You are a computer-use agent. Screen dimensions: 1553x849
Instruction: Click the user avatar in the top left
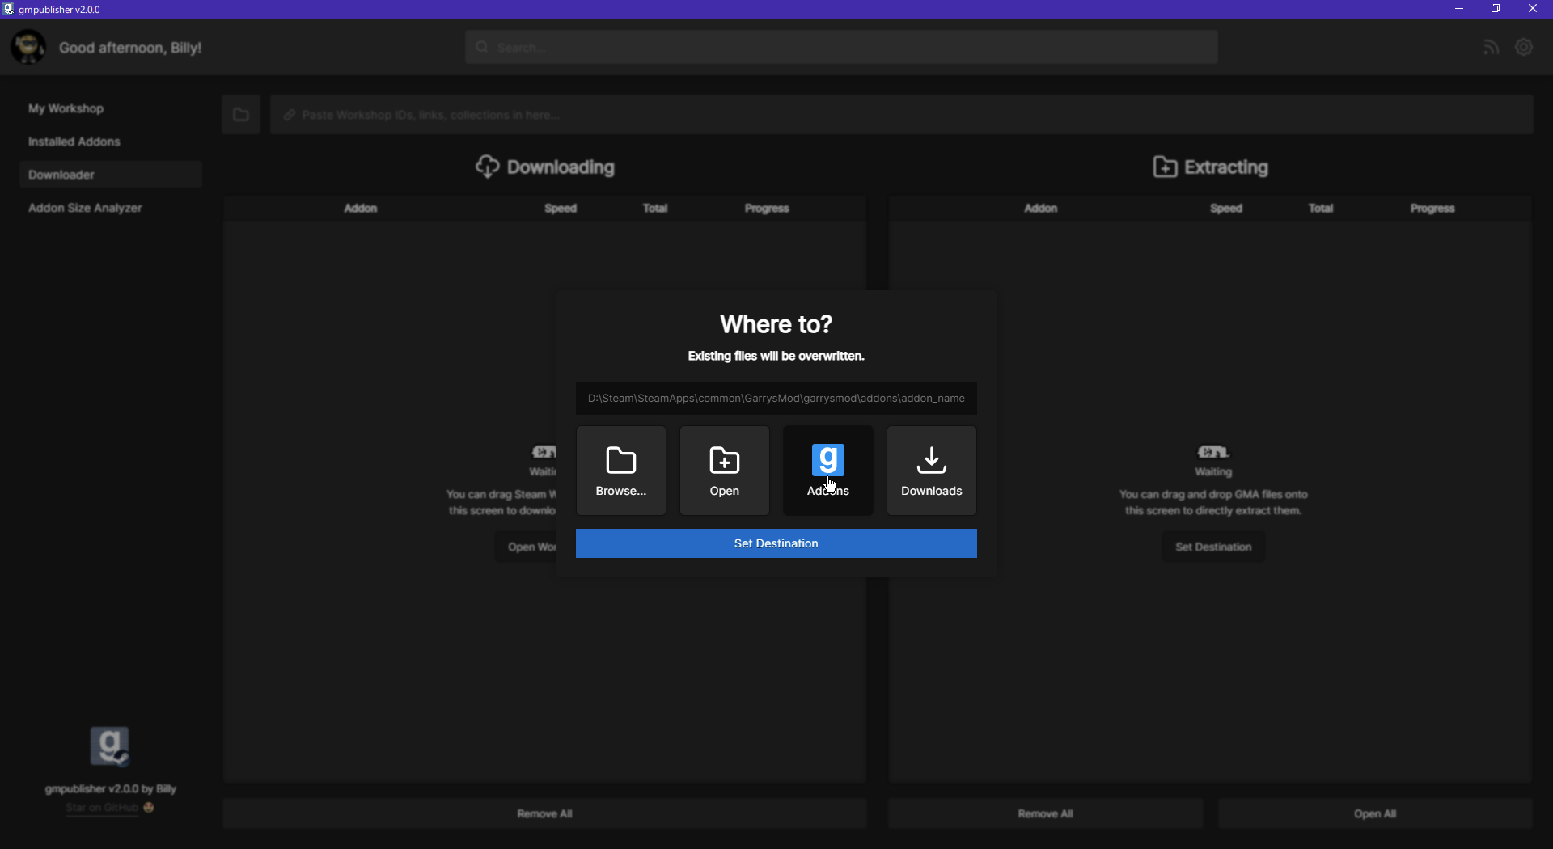(28, 46)
